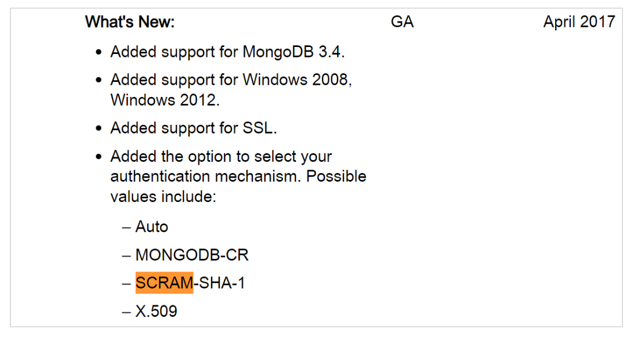Screen dimensions: 641x343
Task: Click the "GA" release status text
Action: click(x=402, y=22)
